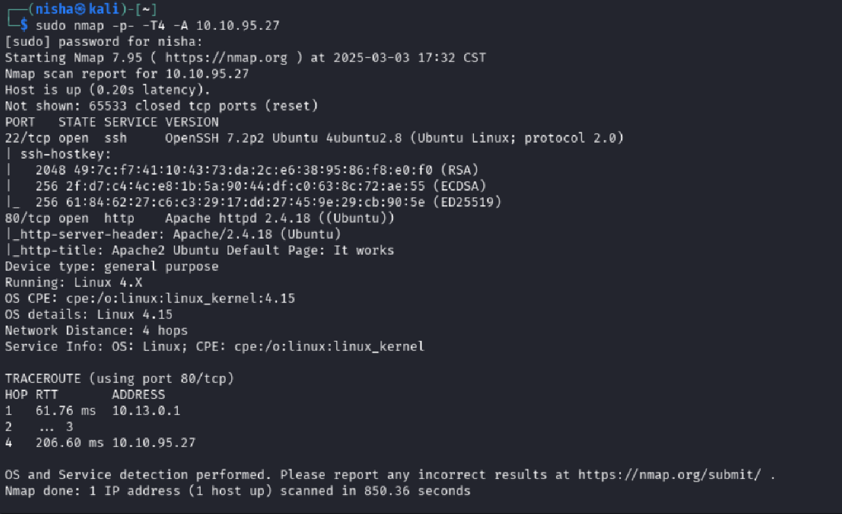Click the dollar sign shell prompt
842x514 pixels.
pos(24,26)
